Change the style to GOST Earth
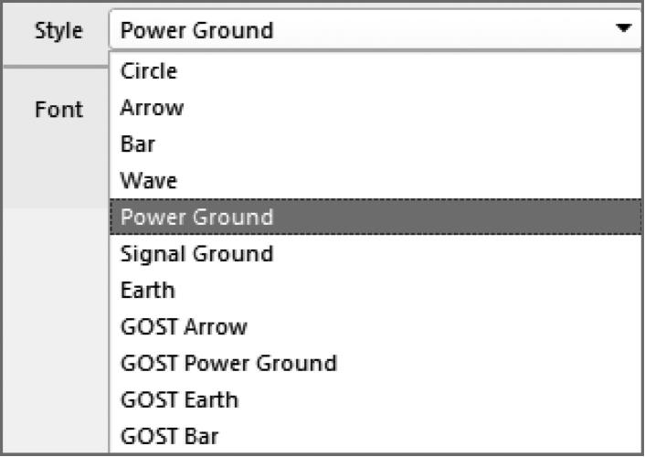Screen dimensions: 645x457 click(179, 400)
